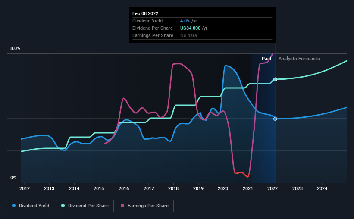Click the Earnings Per Share tooltip row label
This screenshot has width=354, height=219.
(153, 35)
